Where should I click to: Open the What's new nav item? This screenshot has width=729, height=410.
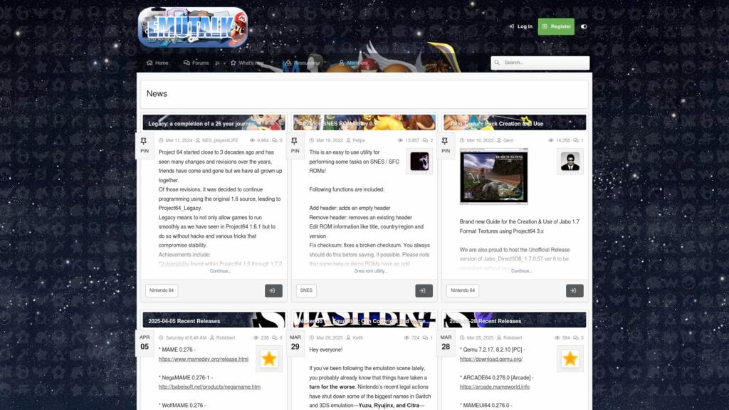(x=247, y=63)
